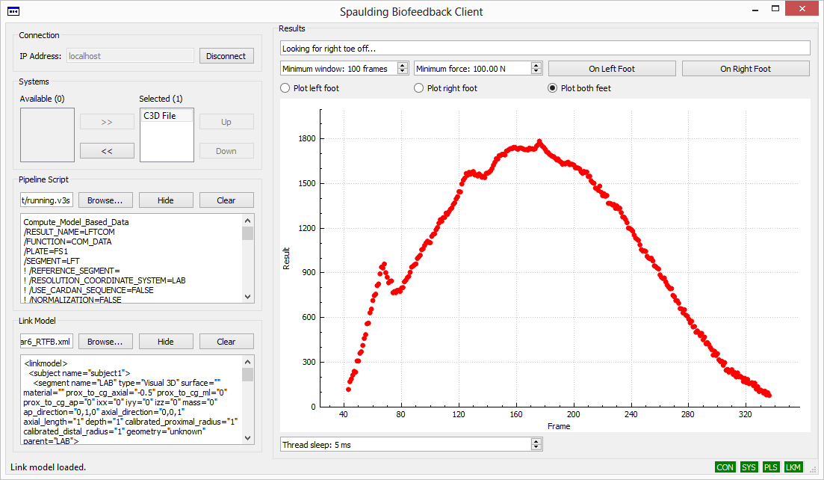Click the Frame axis label on plot
This screenshot has height=480, width=824.
559,426
